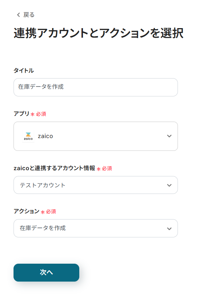This screenshot has height=294, width=198.
Task: Click the タイトル field label
Action: click(24, 70)
